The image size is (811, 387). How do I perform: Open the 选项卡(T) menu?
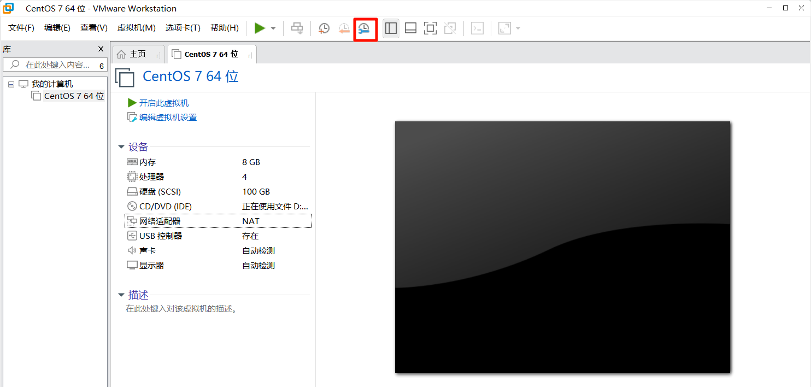183,28
